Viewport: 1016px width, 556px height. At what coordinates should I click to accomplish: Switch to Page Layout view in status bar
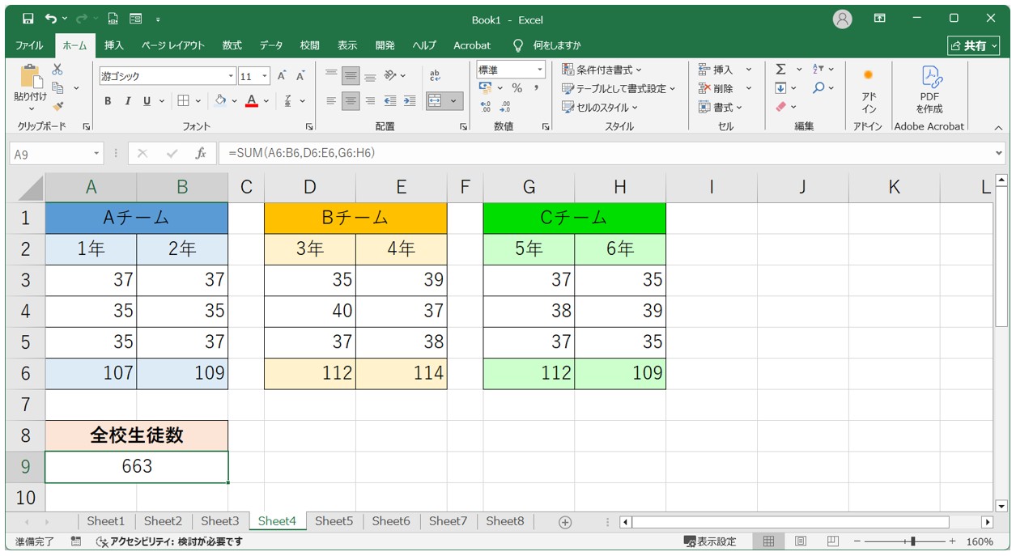coord(800,541)
